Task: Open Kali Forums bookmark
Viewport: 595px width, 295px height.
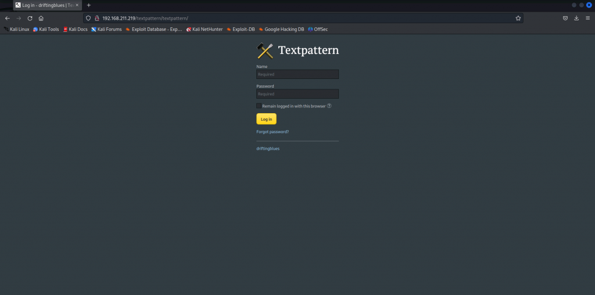Action: [107, 29]
